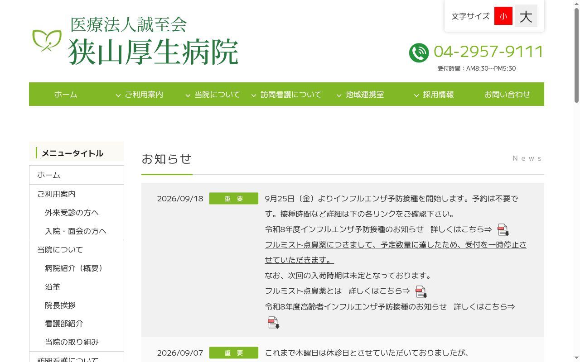Screen dimensions: 580x362
Task: Click the 狭山厚生病院 title text
Action: 153,52
